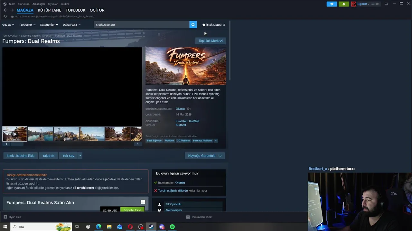The height and width of the screenshot is (231, 412).
Task: Open Opera browser from the taskbar
Action: 130,227
